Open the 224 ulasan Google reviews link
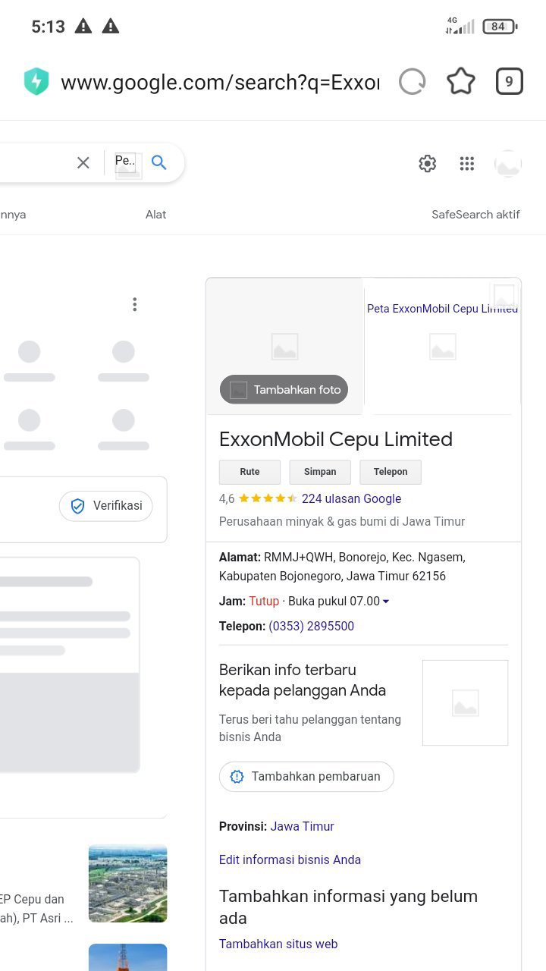The image size is (546, 971). (x=351, y=498)
